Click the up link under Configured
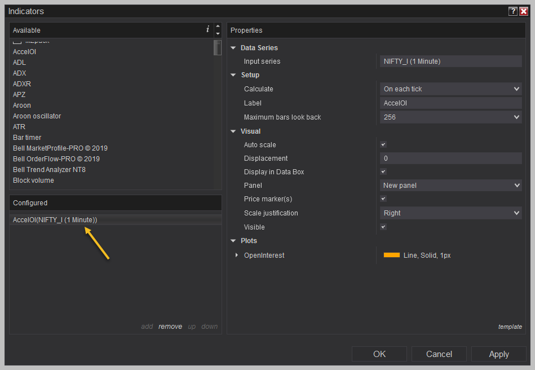This screenshot has height=370, width=535. [x=192, y=327]
